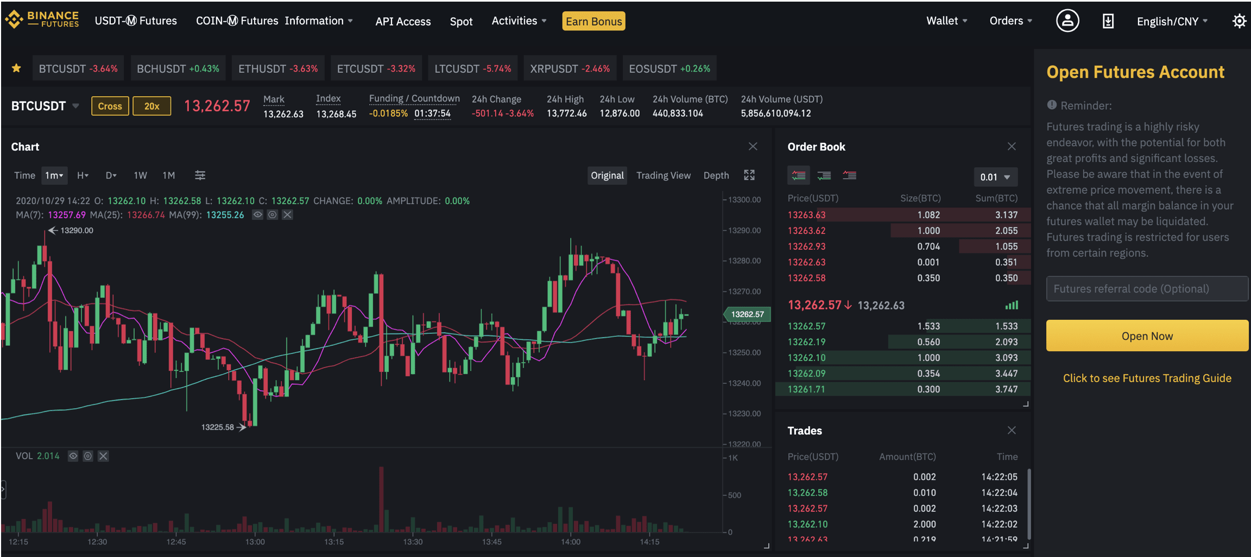Toggle VOL indicator visibility eye

pos(73,456)
